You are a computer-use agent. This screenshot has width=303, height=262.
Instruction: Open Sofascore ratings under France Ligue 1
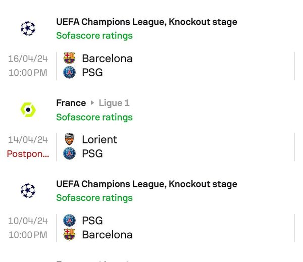[x=94, y=117]
